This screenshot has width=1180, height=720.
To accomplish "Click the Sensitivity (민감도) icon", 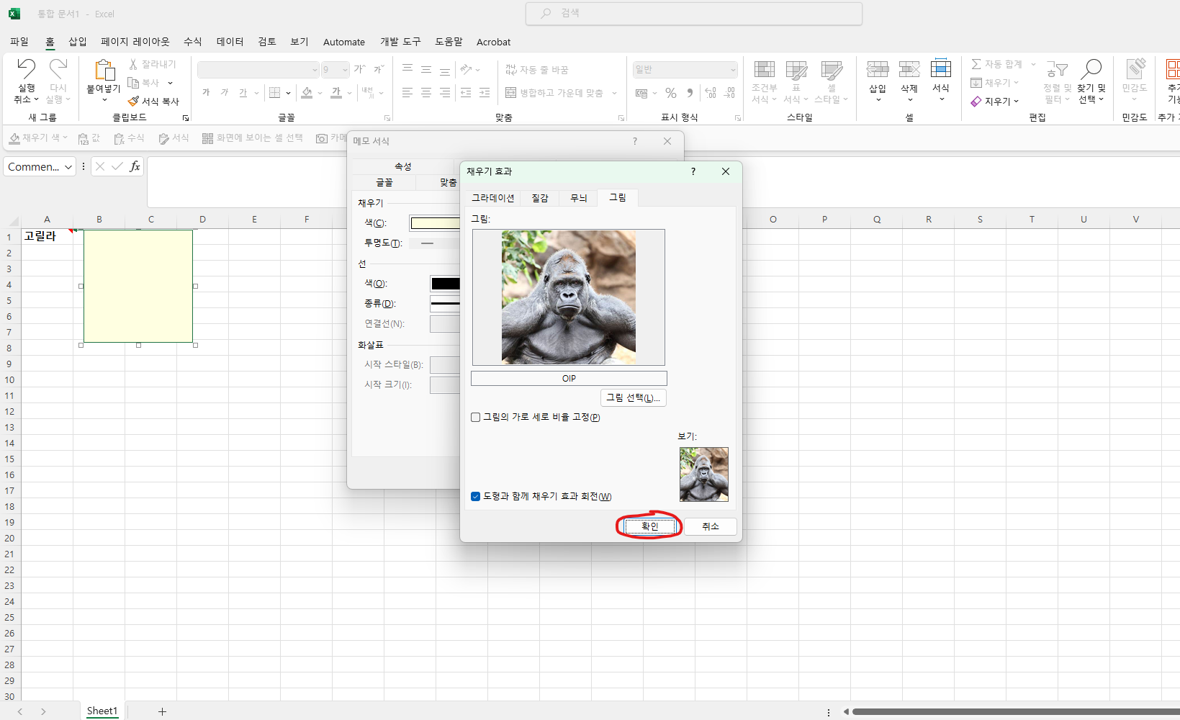I will click(1135, 68).
